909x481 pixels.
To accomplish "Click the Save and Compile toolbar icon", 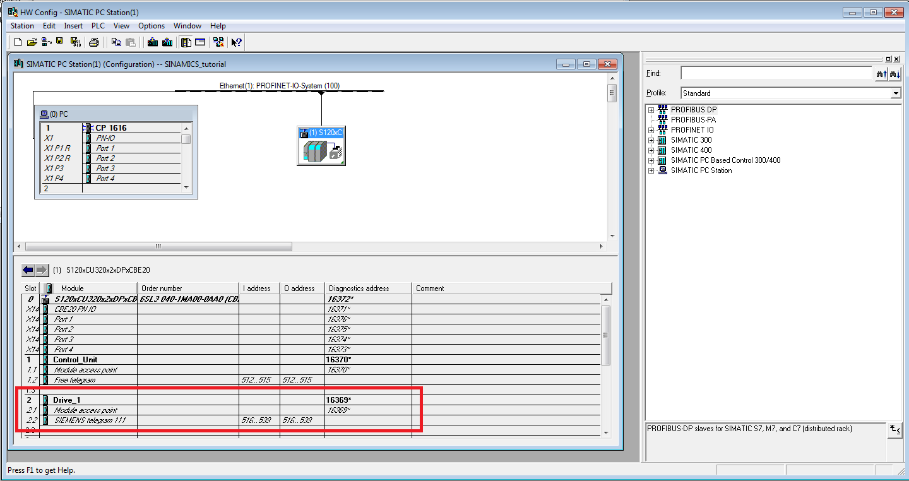I will (76, 42).
